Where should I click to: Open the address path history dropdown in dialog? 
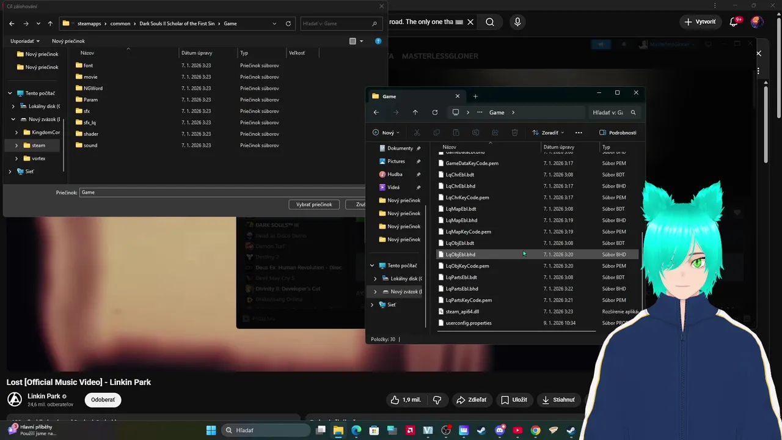coord(274,24)
